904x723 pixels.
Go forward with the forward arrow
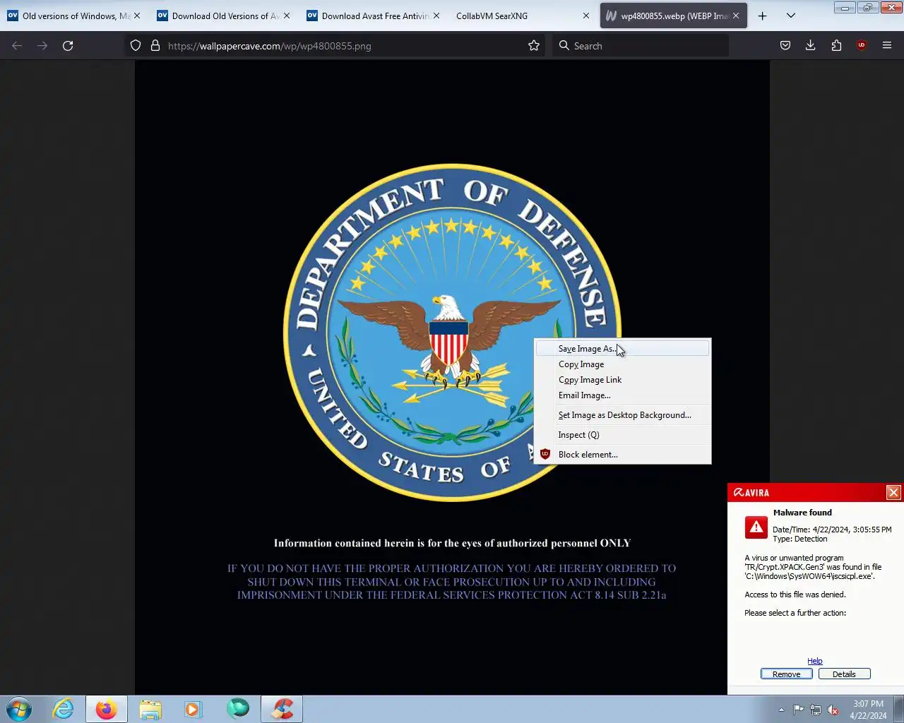[42, 45]
